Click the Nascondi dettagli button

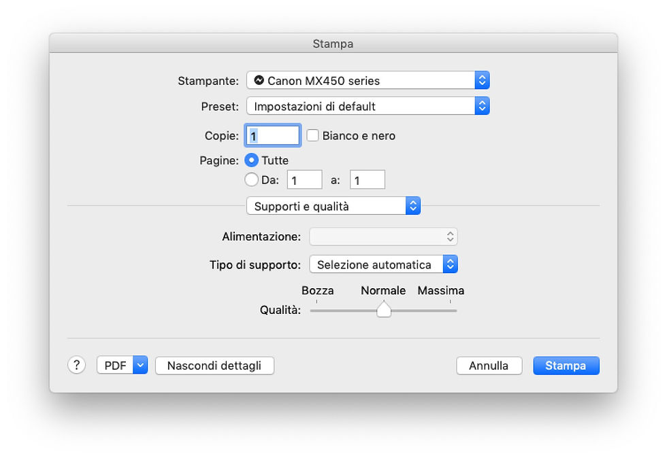point(214,366)
